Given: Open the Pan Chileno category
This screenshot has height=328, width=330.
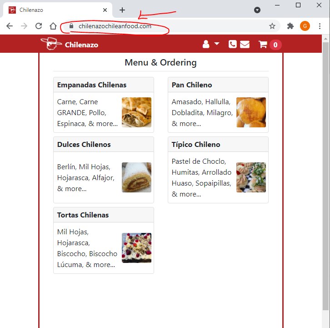Looking at the screenshot, I should click(x=192, y=85).
